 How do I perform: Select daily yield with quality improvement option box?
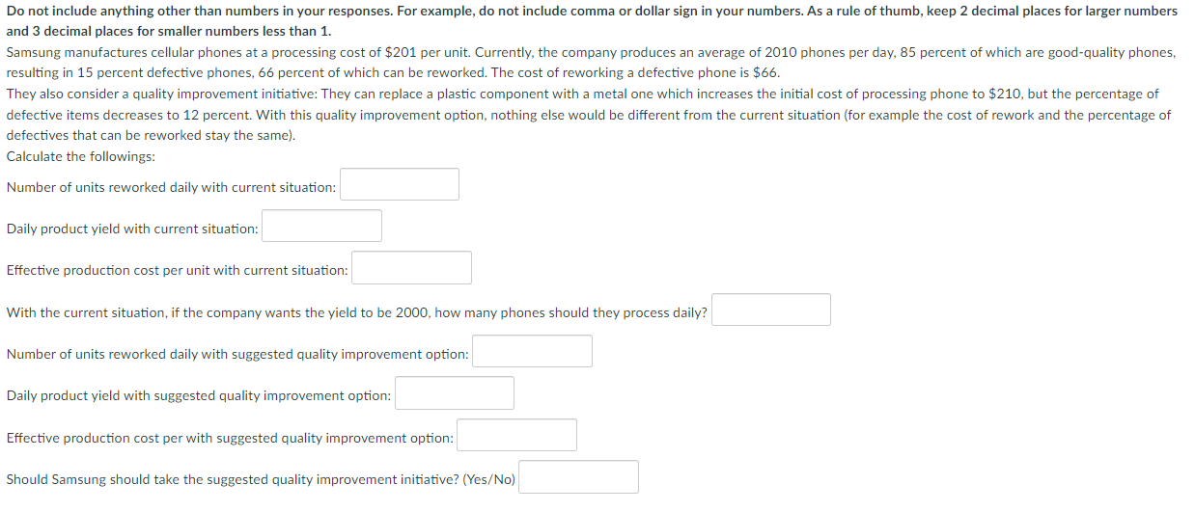click(x=455, y=393)
